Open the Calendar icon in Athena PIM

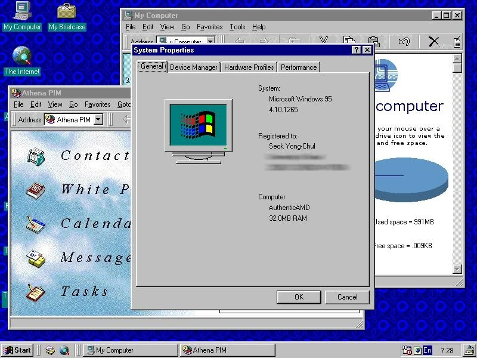(x=36, y=224)
